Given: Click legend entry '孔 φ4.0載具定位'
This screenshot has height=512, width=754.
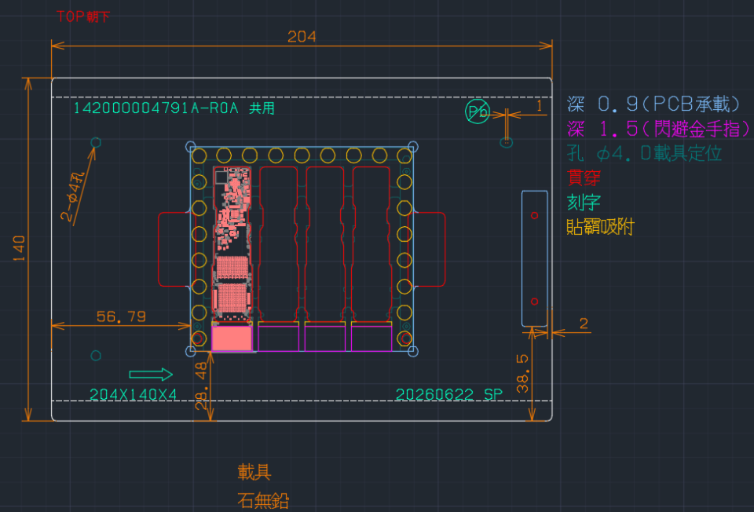Looking at the screenshot, I should tap(644, 153).
